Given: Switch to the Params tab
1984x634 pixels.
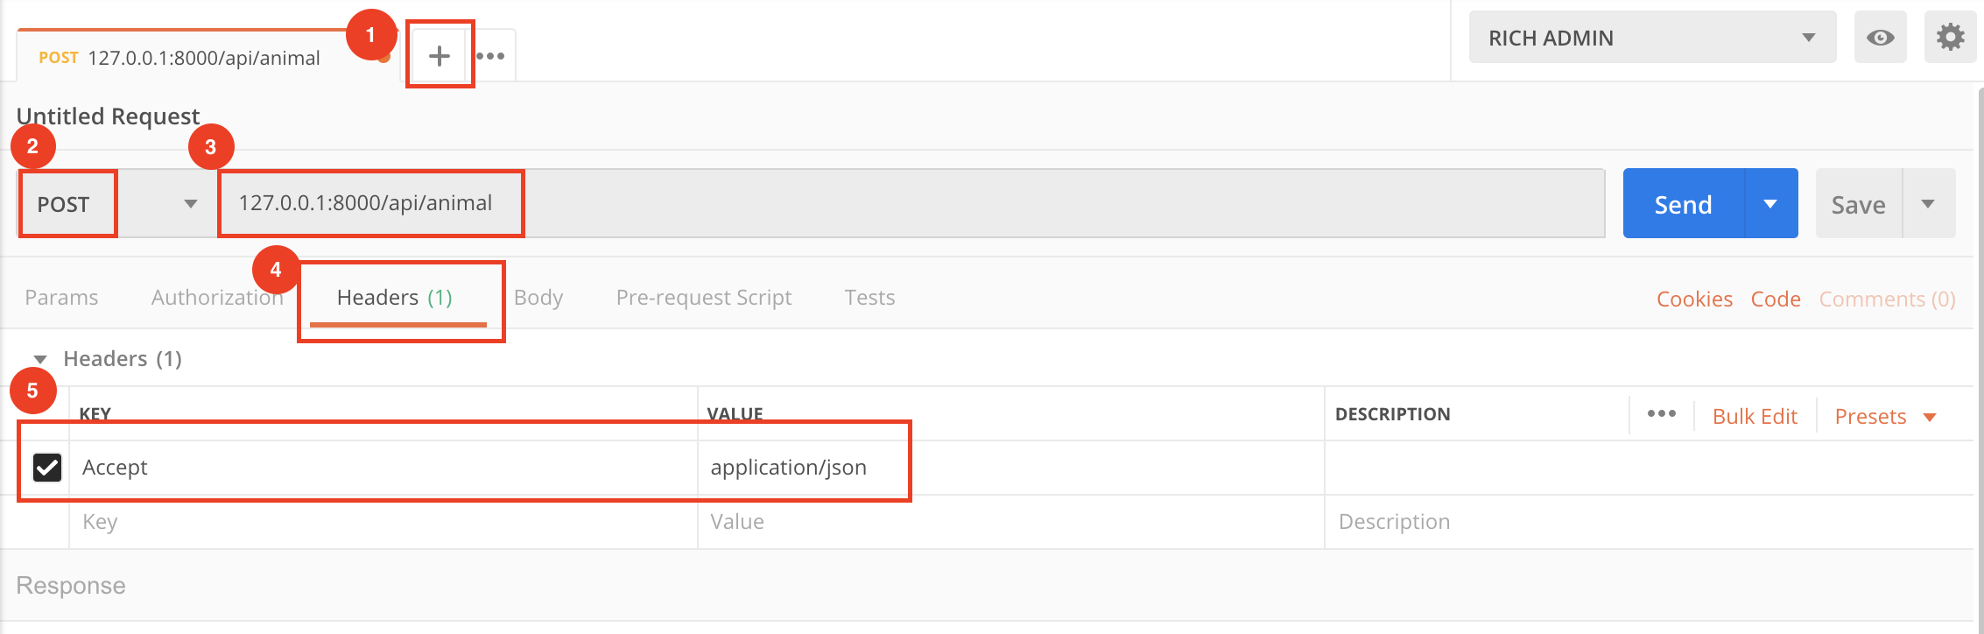Looking at the screenshot, I should point(61,298).
